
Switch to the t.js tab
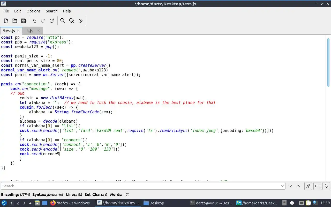tap(30, 31)
